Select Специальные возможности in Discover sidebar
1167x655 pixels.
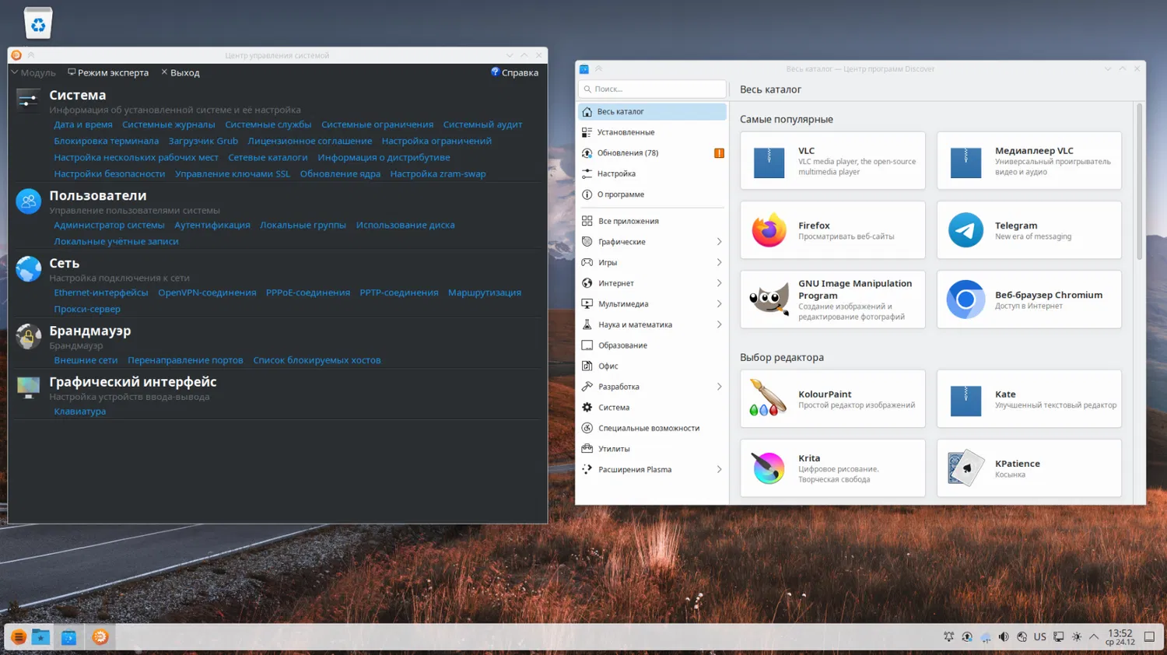point(652,429)
